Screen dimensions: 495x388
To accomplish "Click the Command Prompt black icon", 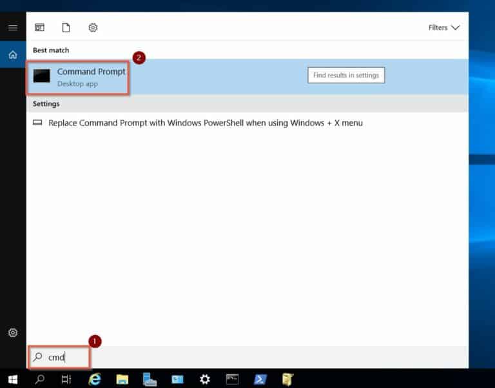I will (x=42, y=76).
